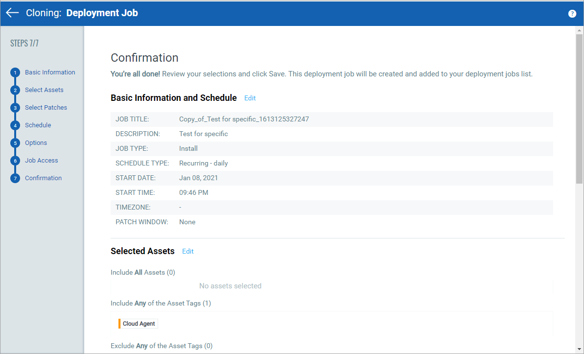
Task: Click step 4 circle marker
Action: coord(15,125)
